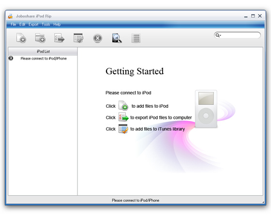Click the add folder to iPod toolbar icon
The image size is (271, 215).
point(40,38)
